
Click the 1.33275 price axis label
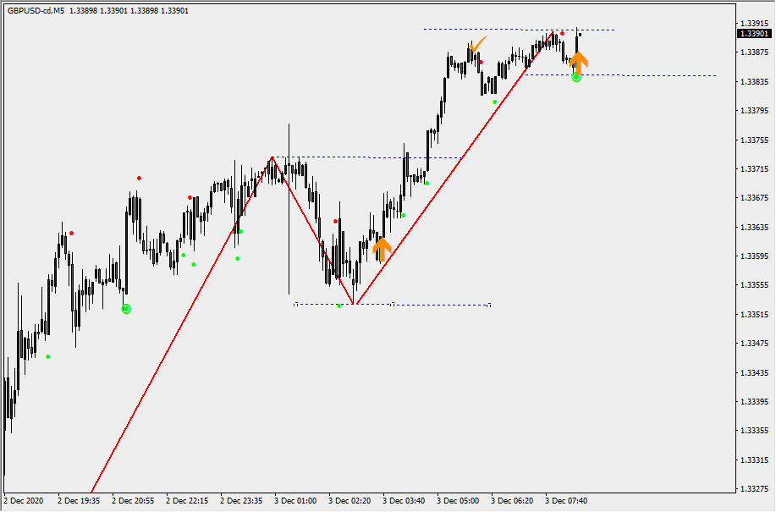(x=752, y=489)
